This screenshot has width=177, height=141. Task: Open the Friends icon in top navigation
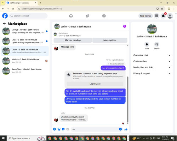click(x=87, y=16)
